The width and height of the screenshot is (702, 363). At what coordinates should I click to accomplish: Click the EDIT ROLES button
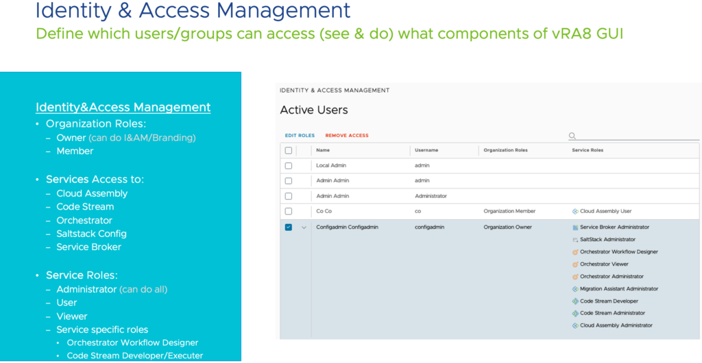(x=300, y=136)
